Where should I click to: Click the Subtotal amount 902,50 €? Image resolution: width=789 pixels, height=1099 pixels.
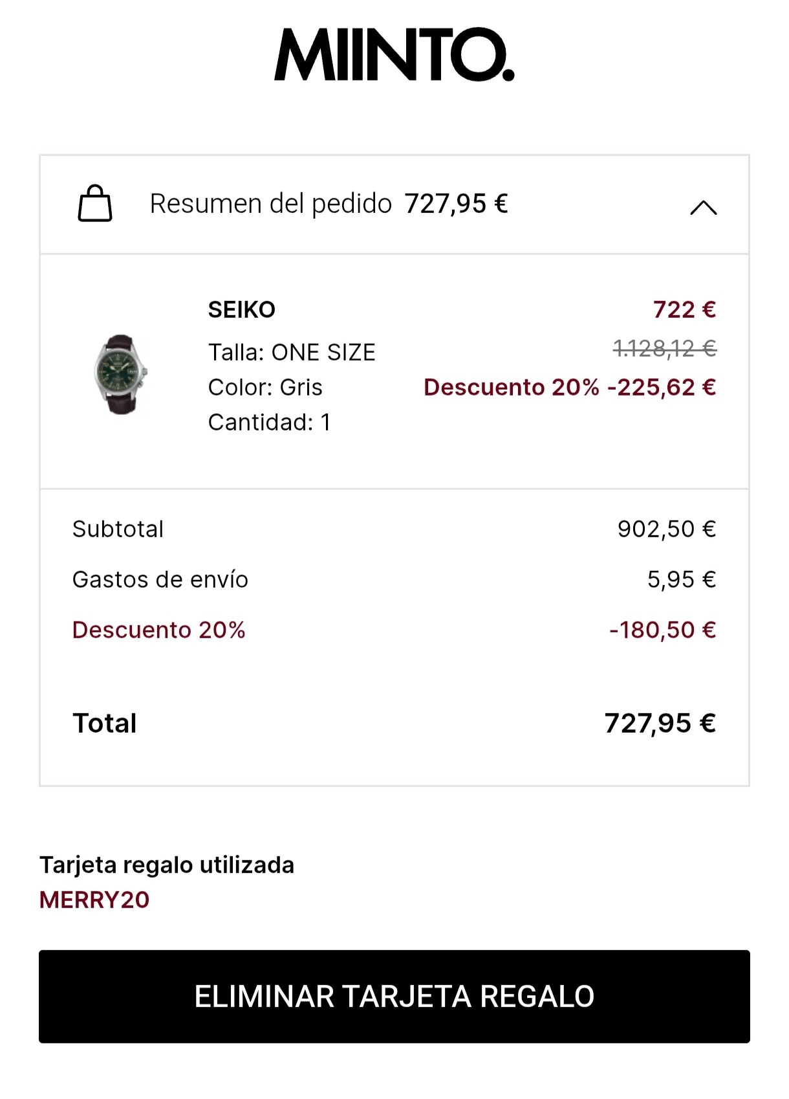pyautogui.click(x=666, y=529)
